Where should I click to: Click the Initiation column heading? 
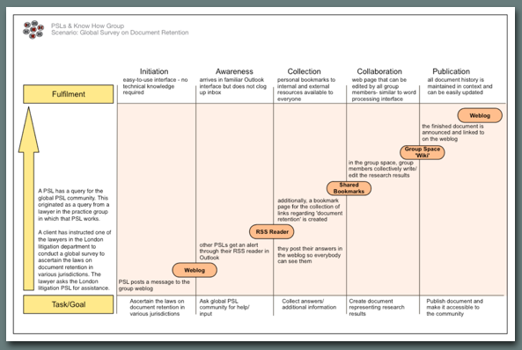pos(154,71)
